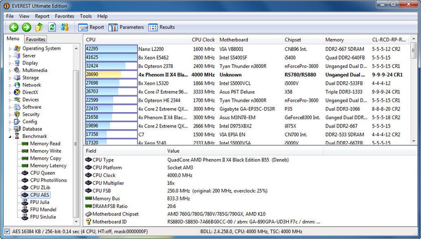Select the Database tree icon
421x239 pixels.
click(17, 129)
